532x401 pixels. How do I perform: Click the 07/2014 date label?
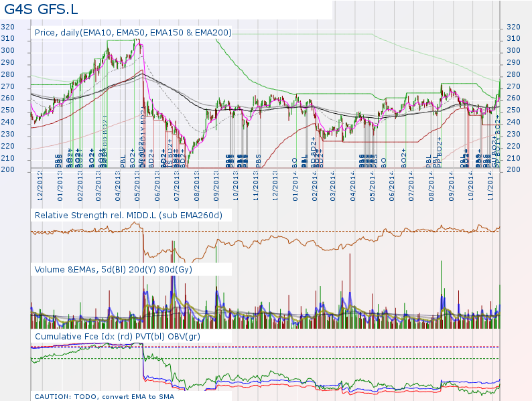pos(412,189)
